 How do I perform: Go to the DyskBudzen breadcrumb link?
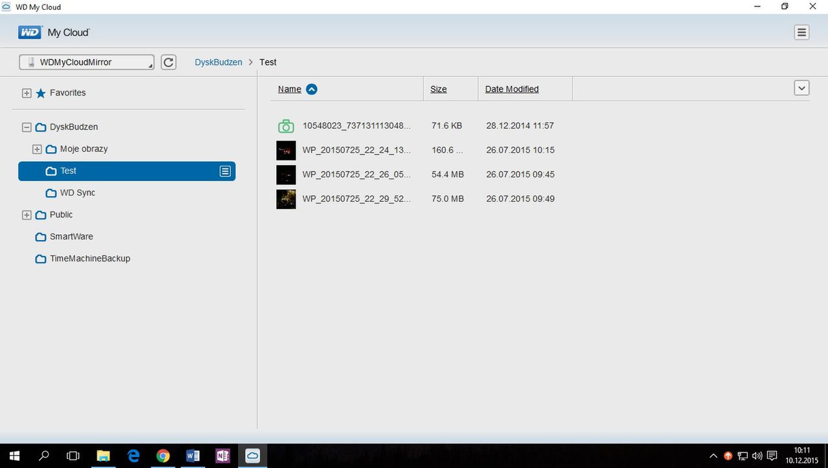click(x=219, y=62)
